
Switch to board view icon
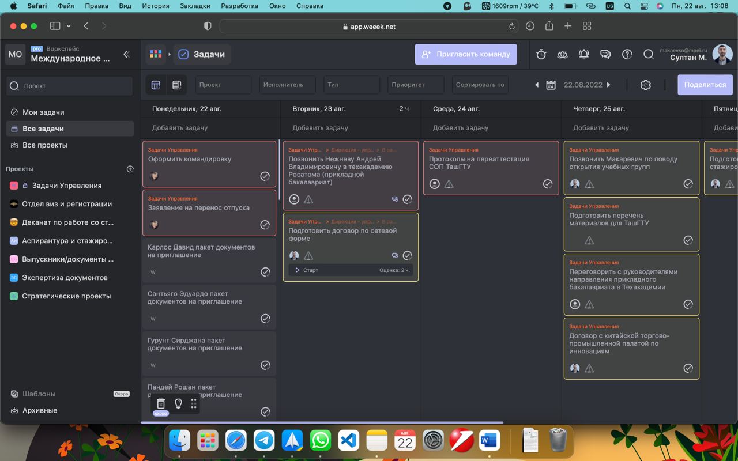156,85
